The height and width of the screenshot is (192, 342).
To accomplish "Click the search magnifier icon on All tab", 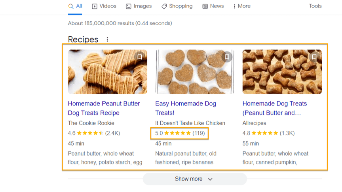I will click(x=71, y=6).
